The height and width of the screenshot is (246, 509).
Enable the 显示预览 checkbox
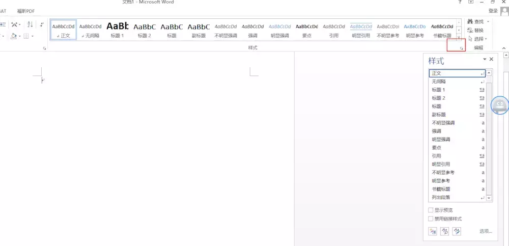(x=431, y=210)
